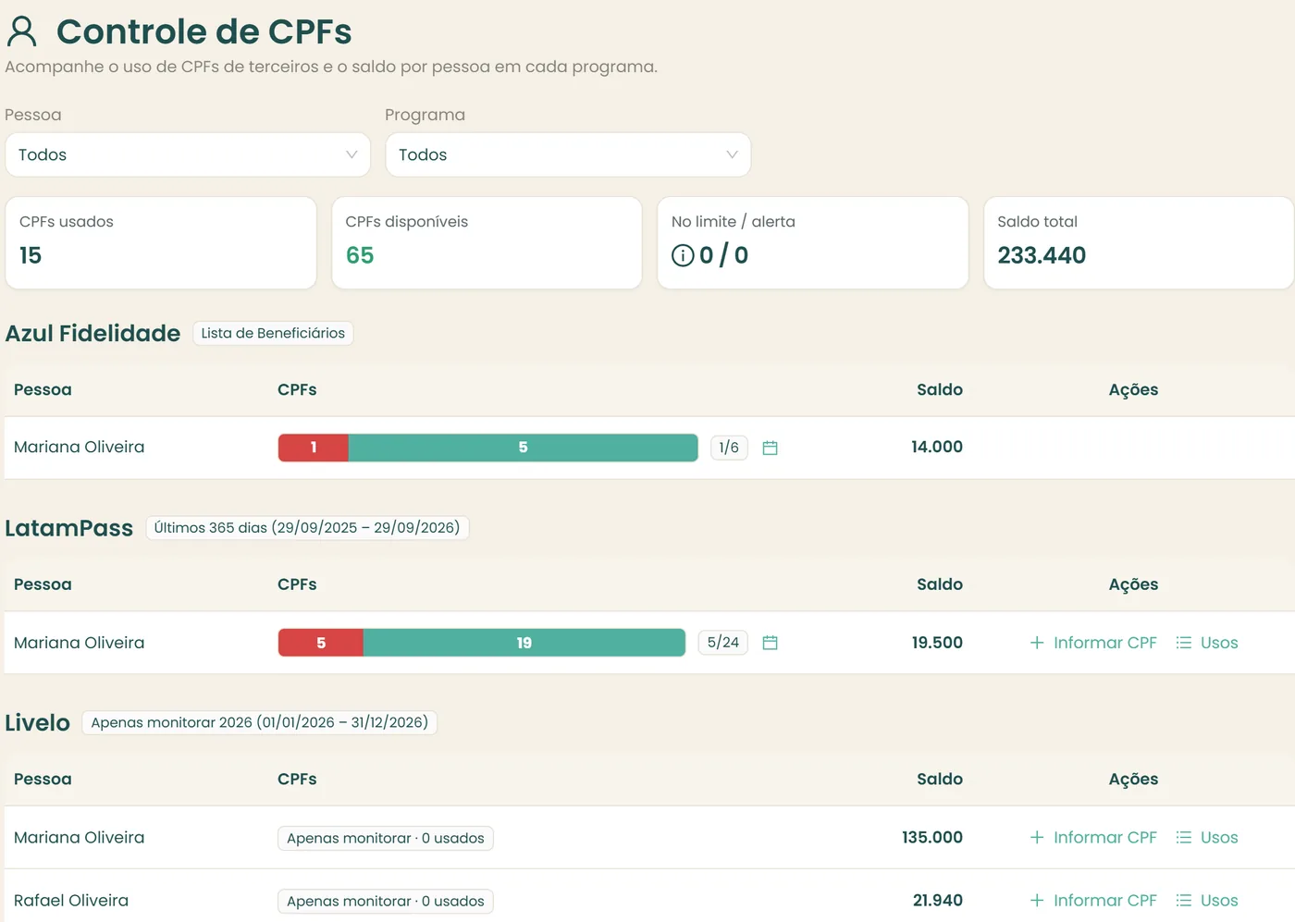Click the 1/6 CPF count badge
The image size is (1295, 922).
click(729, 448)
